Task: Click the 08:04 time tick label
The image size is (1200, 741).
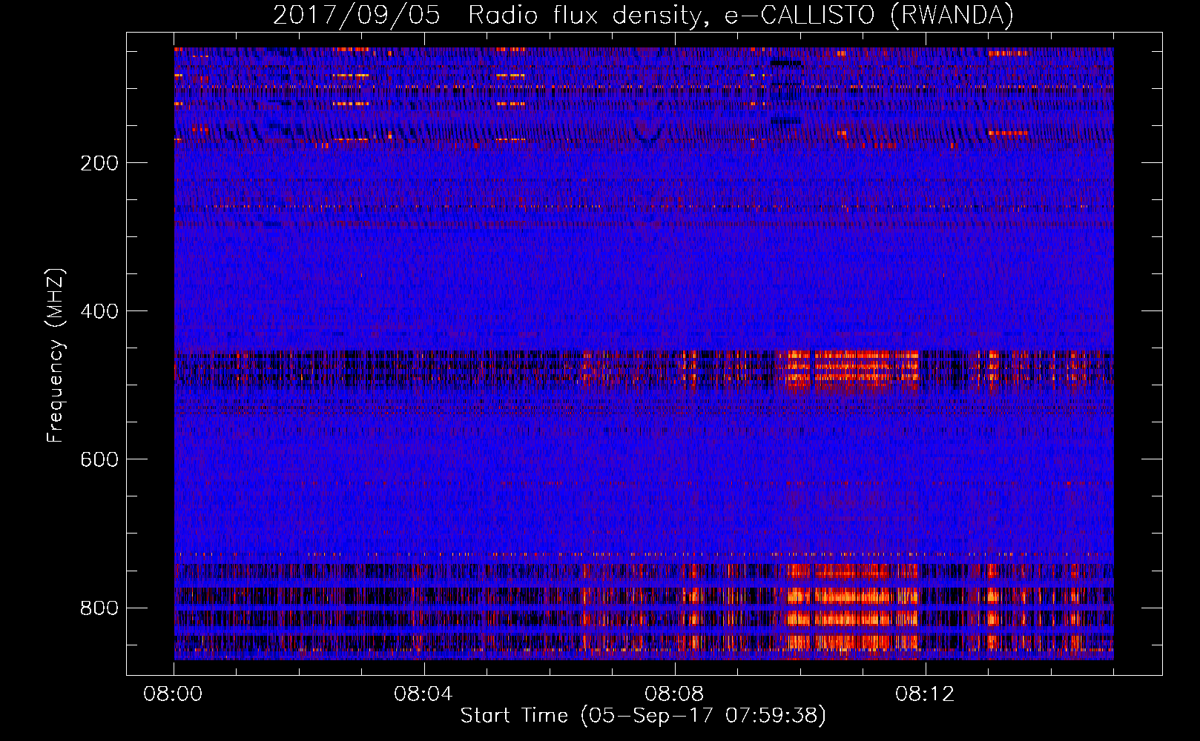Action: [423, 694]
